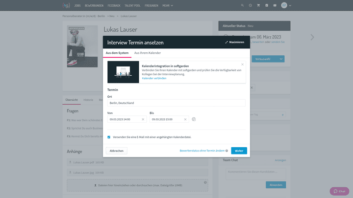Open the mail envelope icon in header
The image size is (353, 198).
point(274,5)
